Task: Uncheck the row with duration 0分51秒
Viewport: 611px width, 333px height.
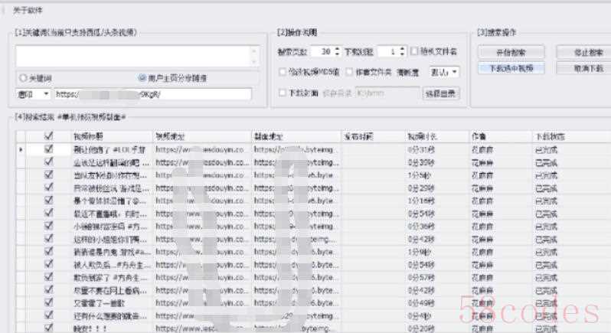Action: click(x=49, y=213)
